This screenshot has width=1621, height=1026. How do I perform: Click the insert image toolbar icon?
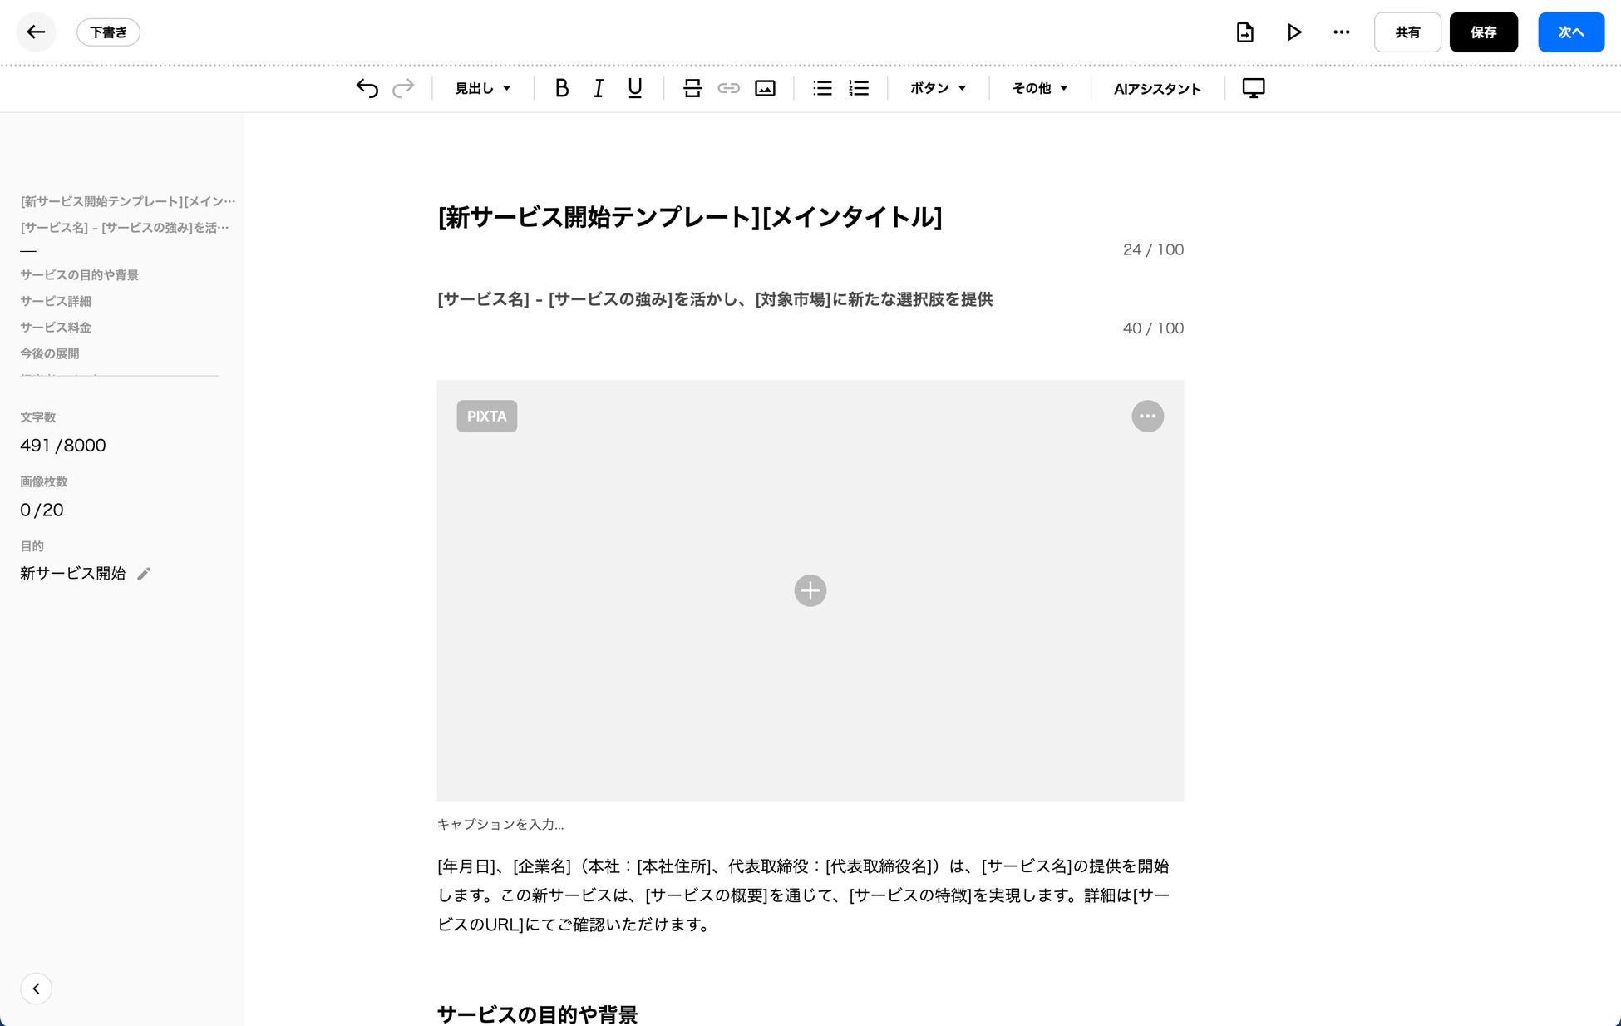(765, 88)
